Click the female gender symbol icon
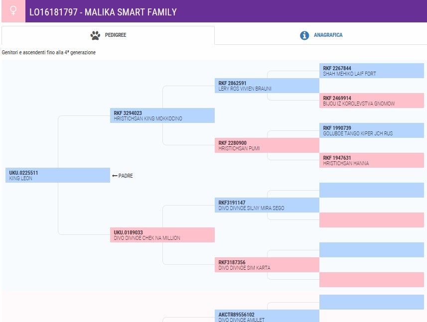The height and width of the screenshot is (322, 427). coord(13,11)
